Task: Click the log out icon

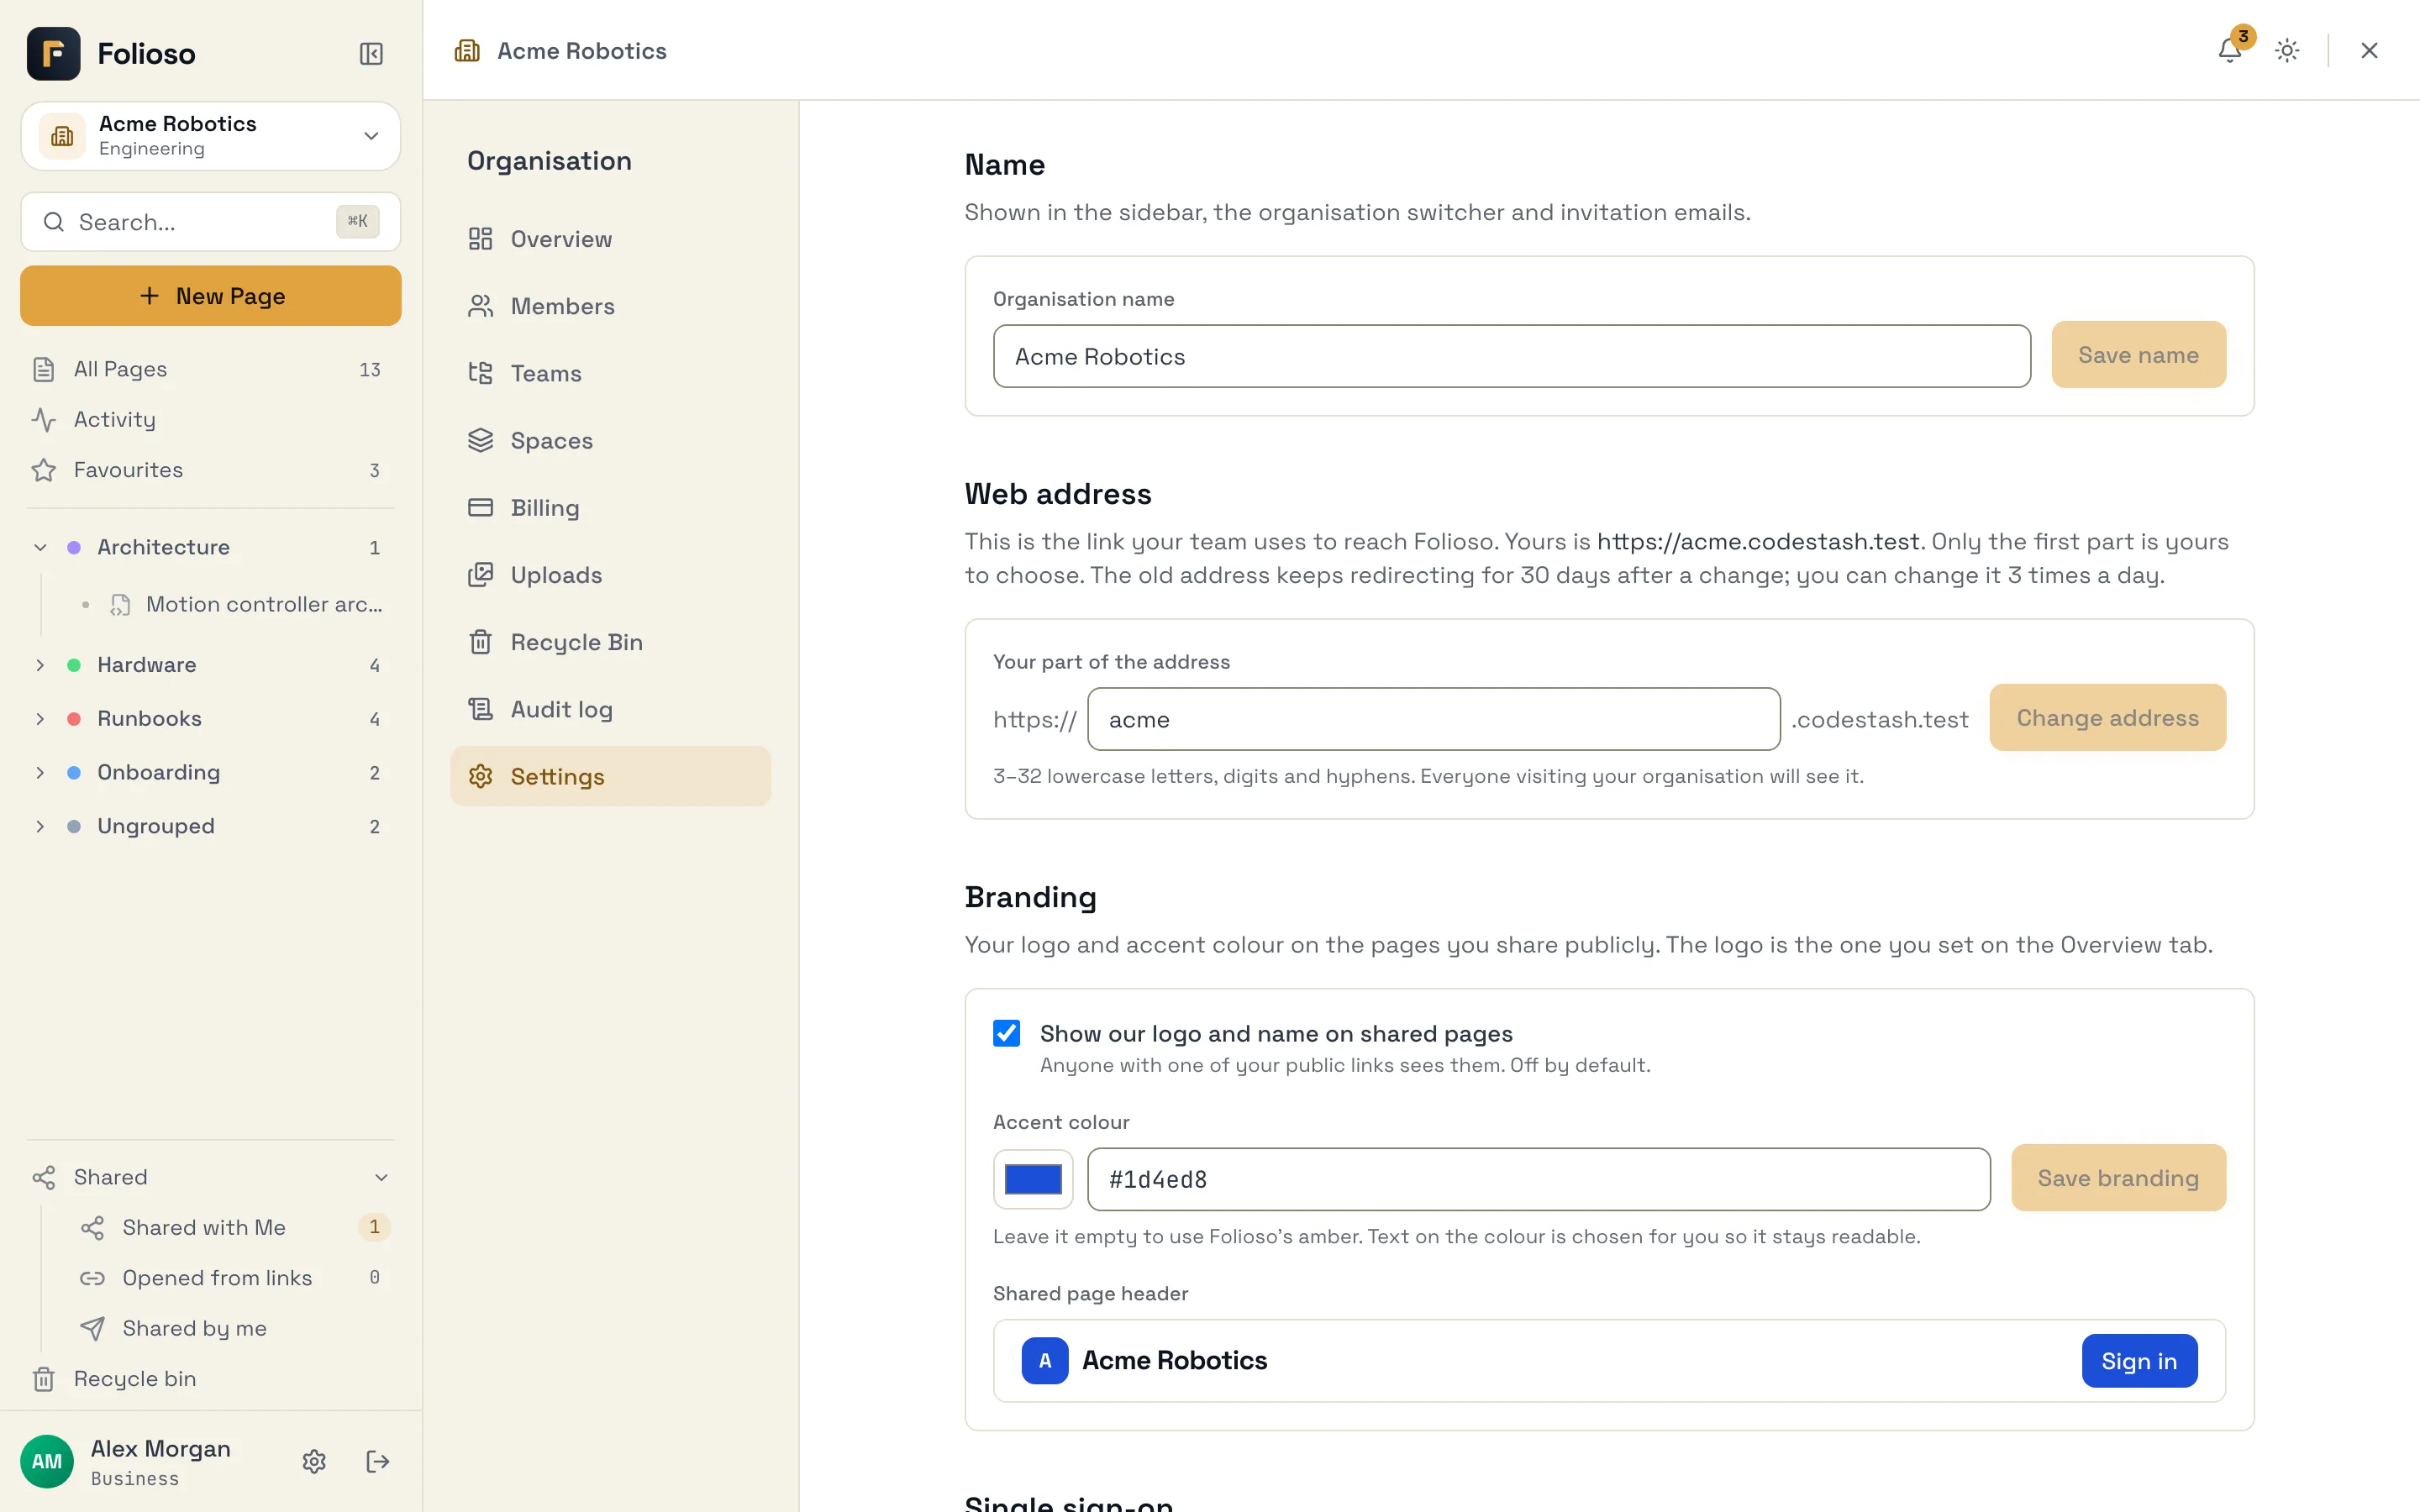Action: [377, 1461]
